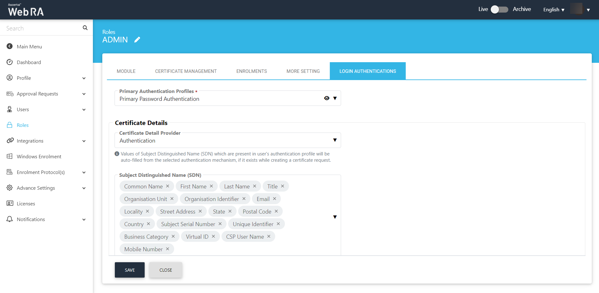Click the Notifications bell icon
The height and width of the screenshot is (293, 599).
coord(10,219)
